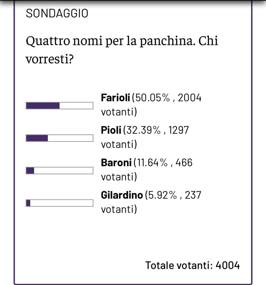
Task: Click the Pioli result bar
Action: click(60, 138)
